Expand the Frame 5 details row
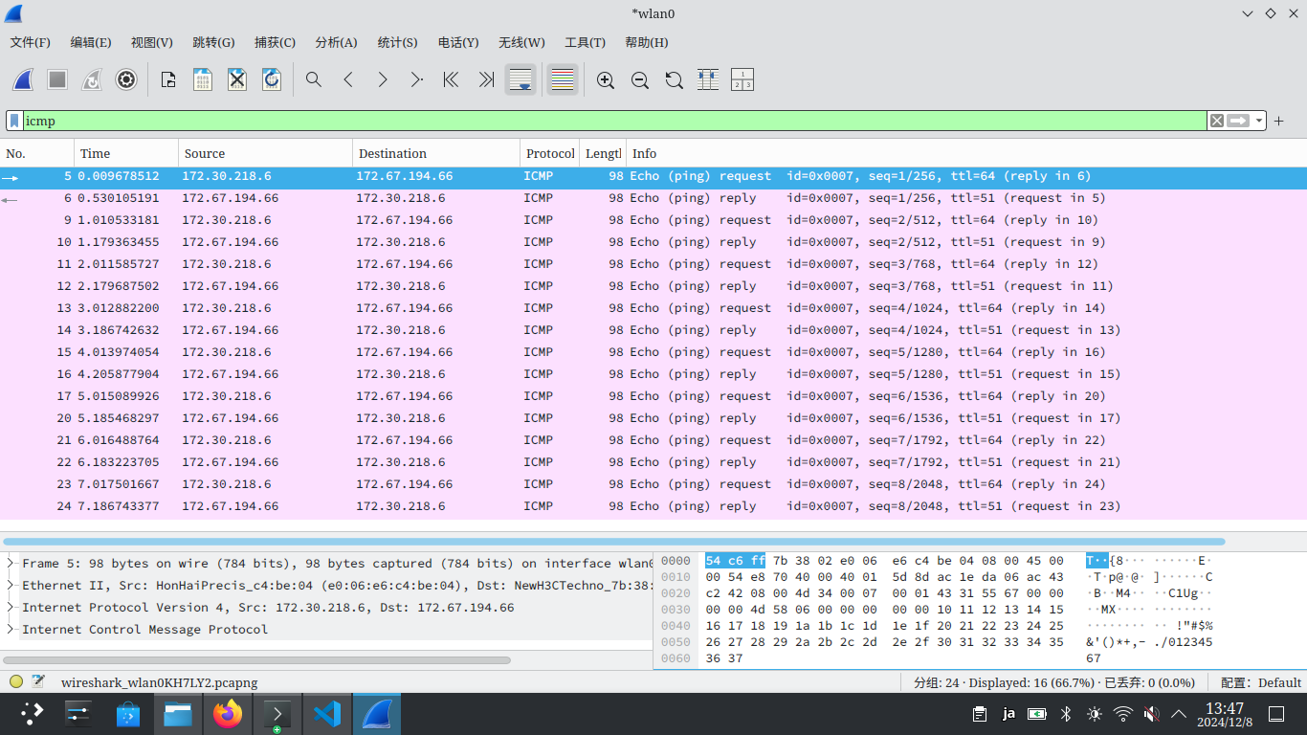 11,563
